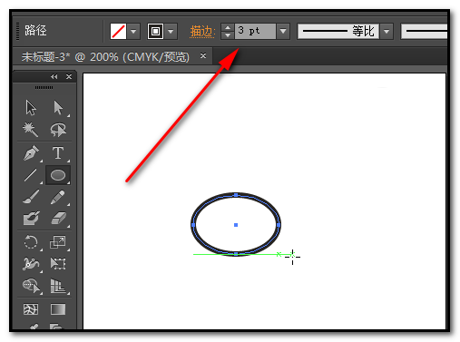
Task: Choose the Rotate tool
Action: [x=31, y=242]
